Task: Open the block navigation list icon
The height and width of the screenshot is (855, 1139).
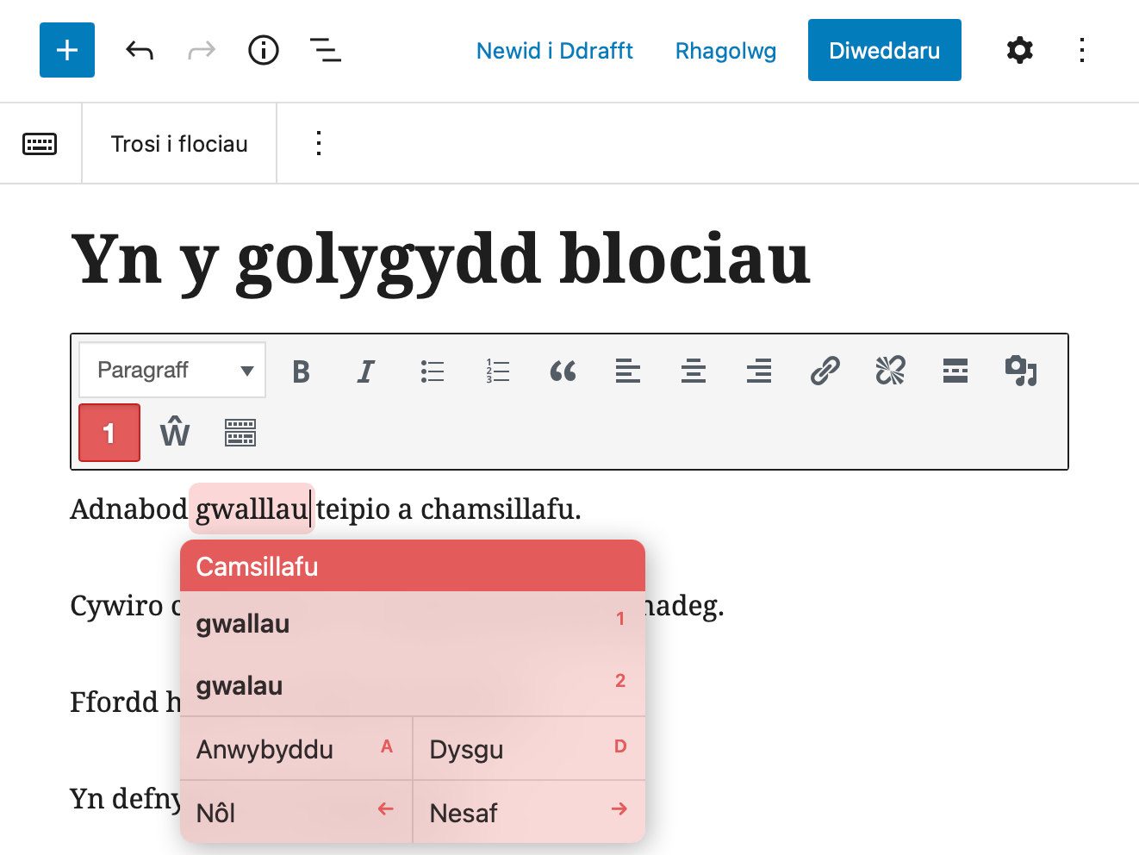Action: pos(326,50)
